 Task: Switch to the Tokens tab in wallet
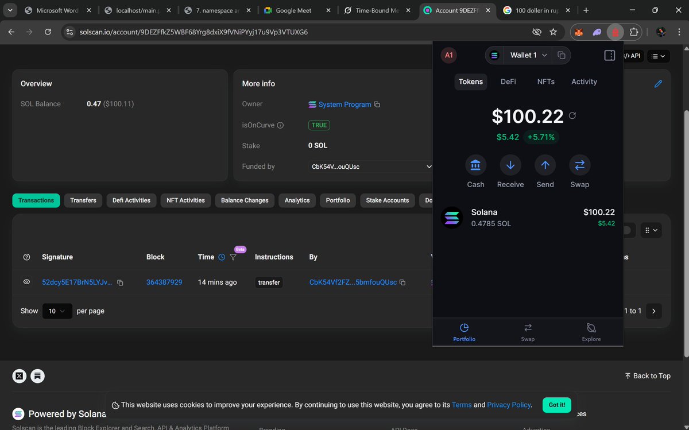pos(471,82)
